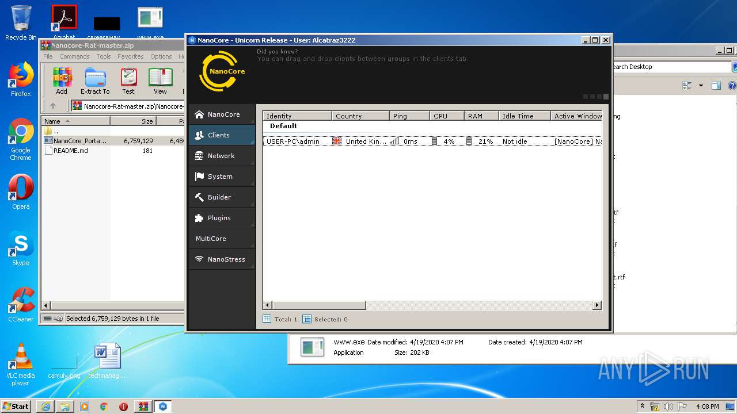Click the Total clients icon in status bar
The height and width of the screenshot is (414, 737).
[x=267, y=319]
